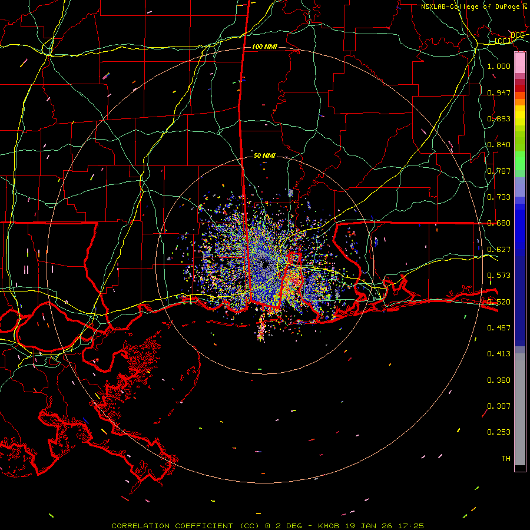The height and width of the screenshot is (530, 530).
Task: Click the 0.733 legend value
Action: point(499,197)
